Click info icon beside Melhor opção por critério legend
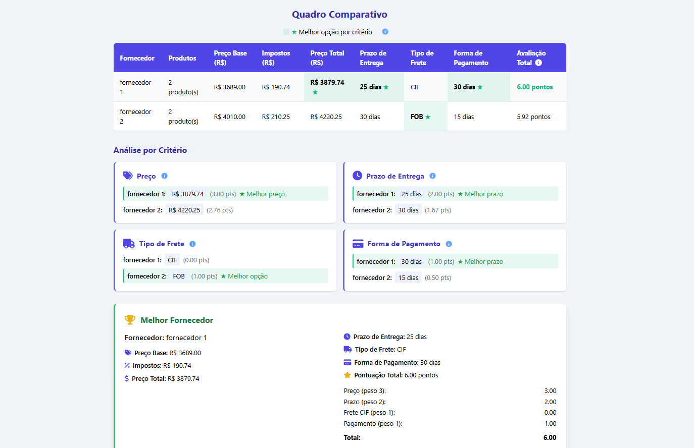 (385, 32)
